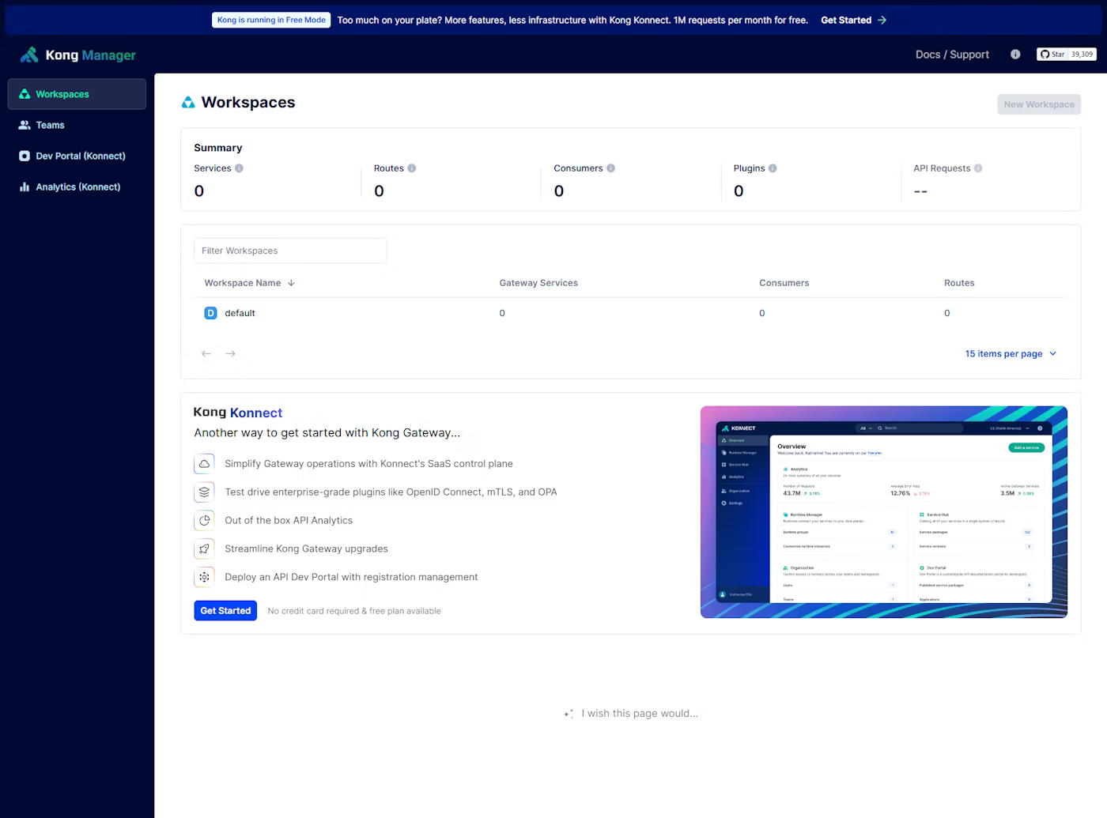Click the GitHub Star button
Screen dimensions: 1107x818
click(x=1052, y=55)
